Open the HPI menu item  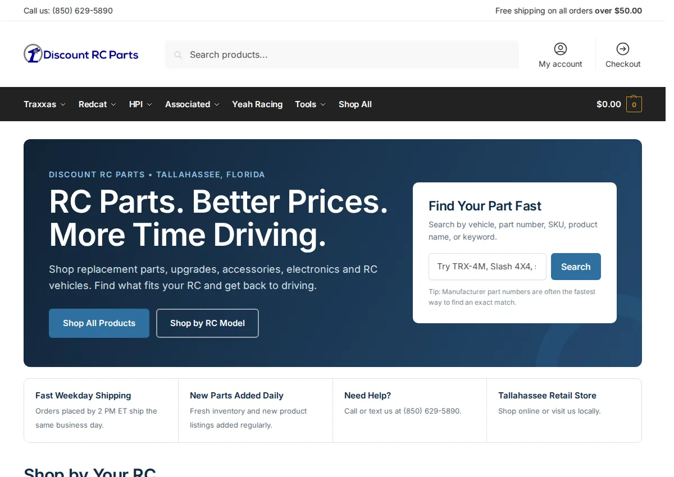[136, 104]
